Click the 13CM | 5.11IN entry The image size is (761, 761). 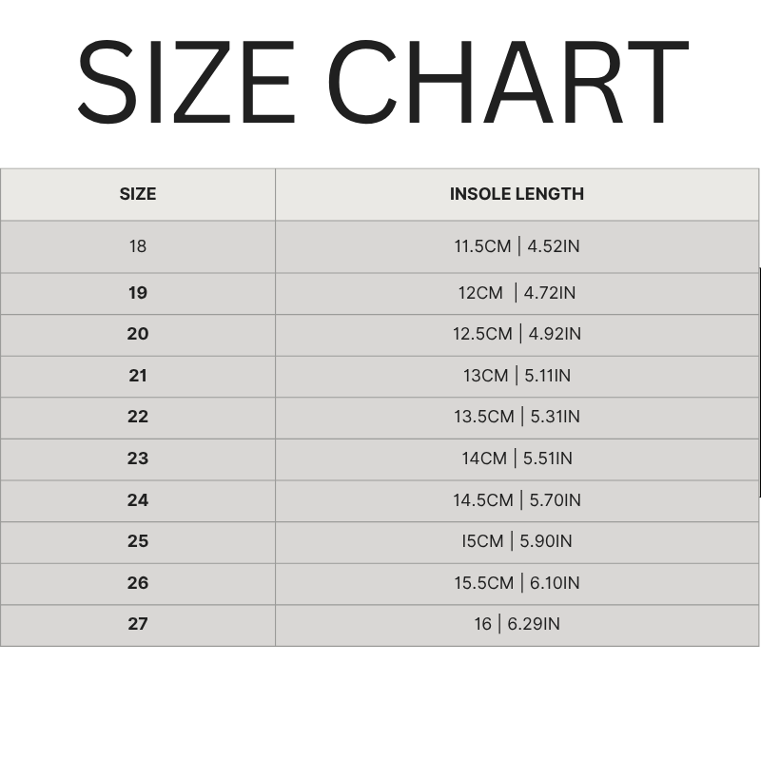517,376
